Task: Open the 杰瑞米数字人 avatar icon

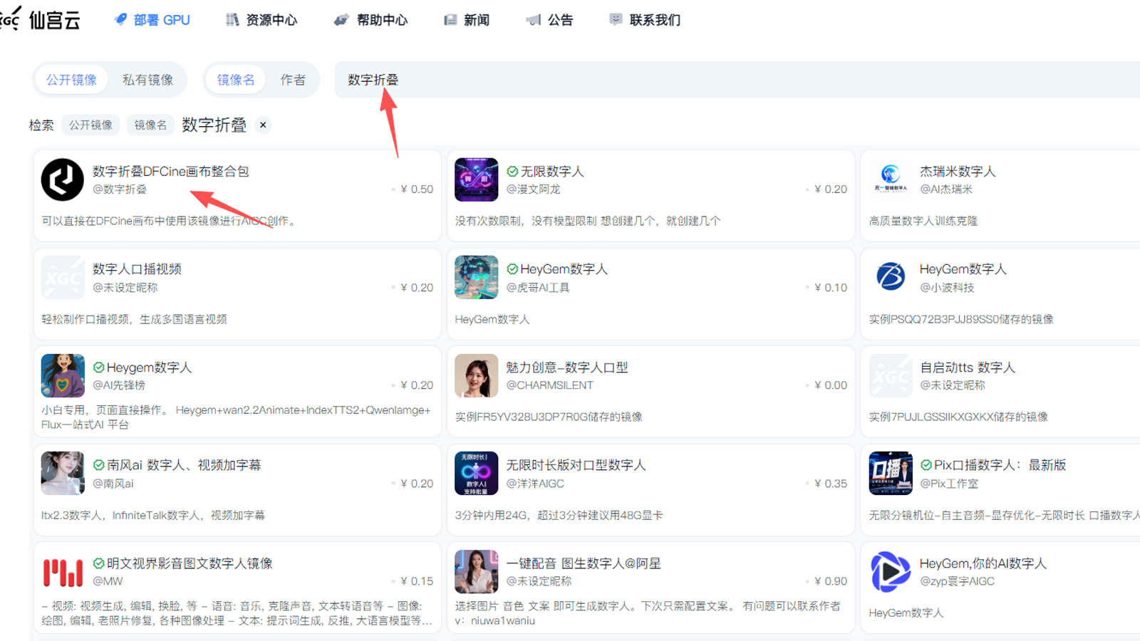Action: tap(891, 179)
